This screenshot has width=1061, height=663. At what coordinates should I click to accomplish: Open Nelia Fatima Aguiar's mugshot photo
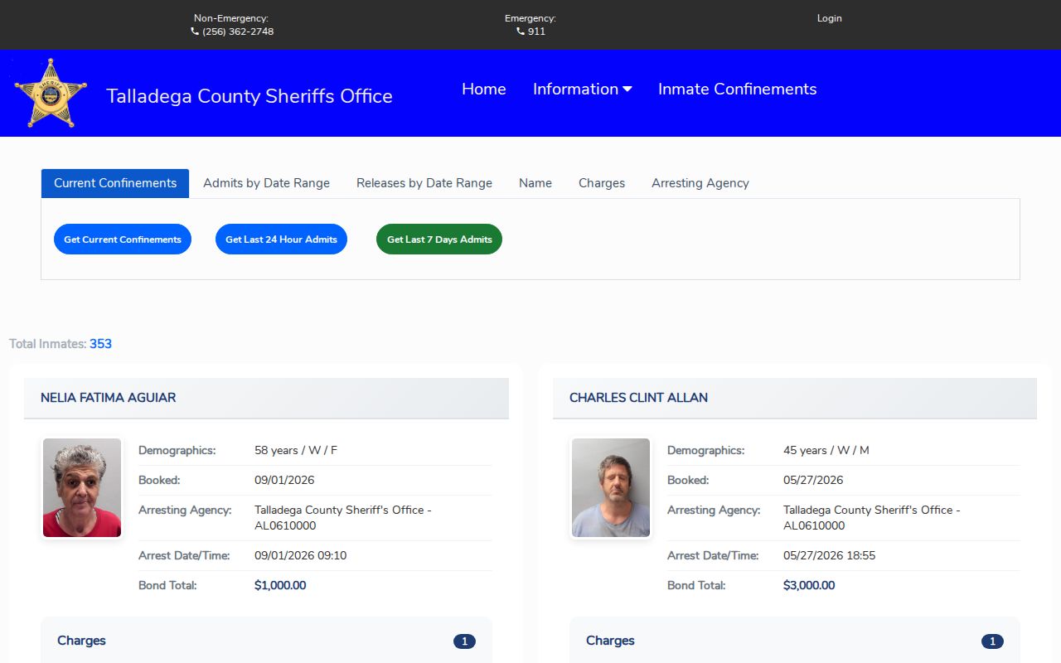pyautogui.click(x=82, y=488)
